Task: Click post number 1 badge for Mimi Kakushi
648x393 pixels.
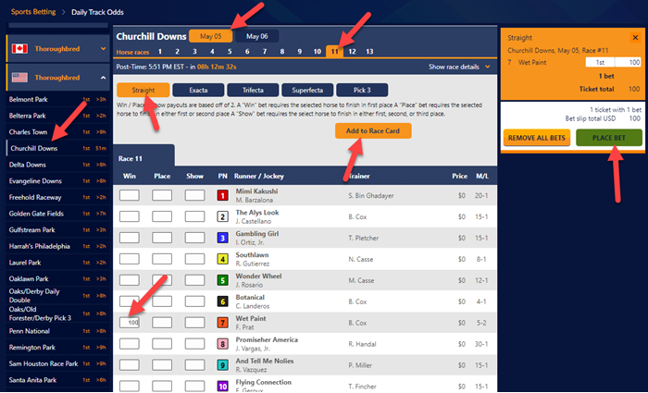Action: [x=223, y=195]
